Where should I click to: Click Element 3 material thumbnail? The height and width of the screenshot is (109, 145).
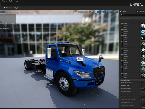[143, 45]
